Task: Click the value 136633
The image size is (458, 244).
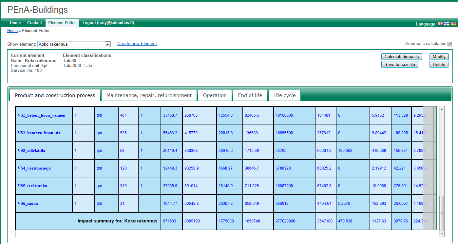Action: [251, 133]
